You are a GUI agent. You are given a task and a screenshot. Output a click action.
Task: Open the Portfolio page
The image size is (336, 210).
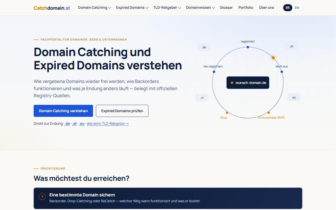pos(246,7)
